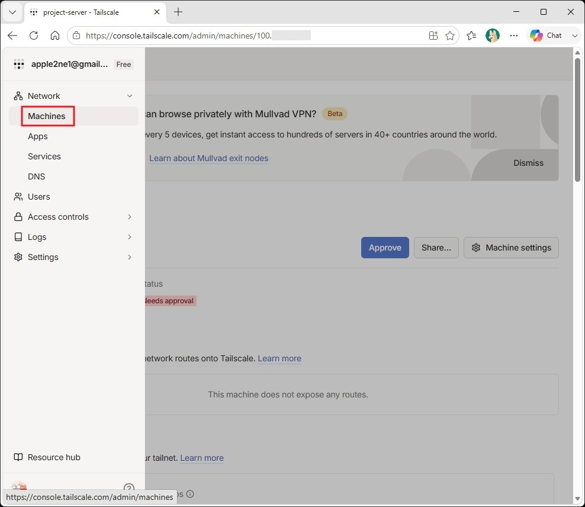Click the Beta badge
The width and height of the screenshot is (585, 507).
335,113
